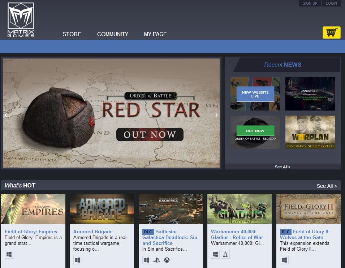Click 'Armored Brigade is a real-time tactical wargame' text

coord(100,243)
